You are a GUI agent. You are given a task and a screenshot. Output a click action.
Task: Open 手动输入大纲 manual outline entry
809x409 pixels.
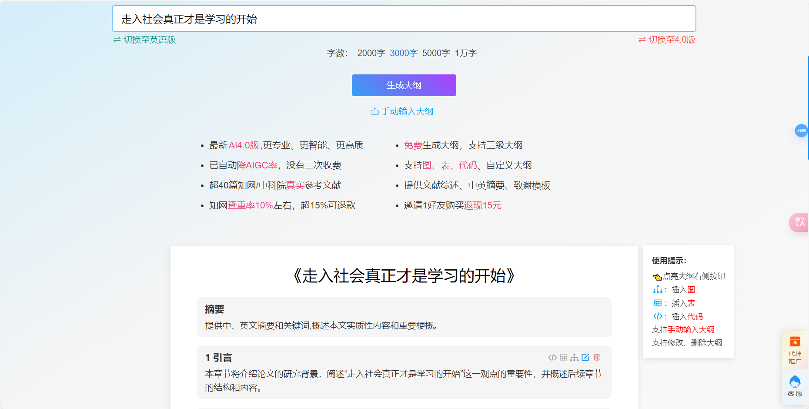point(407,111)
